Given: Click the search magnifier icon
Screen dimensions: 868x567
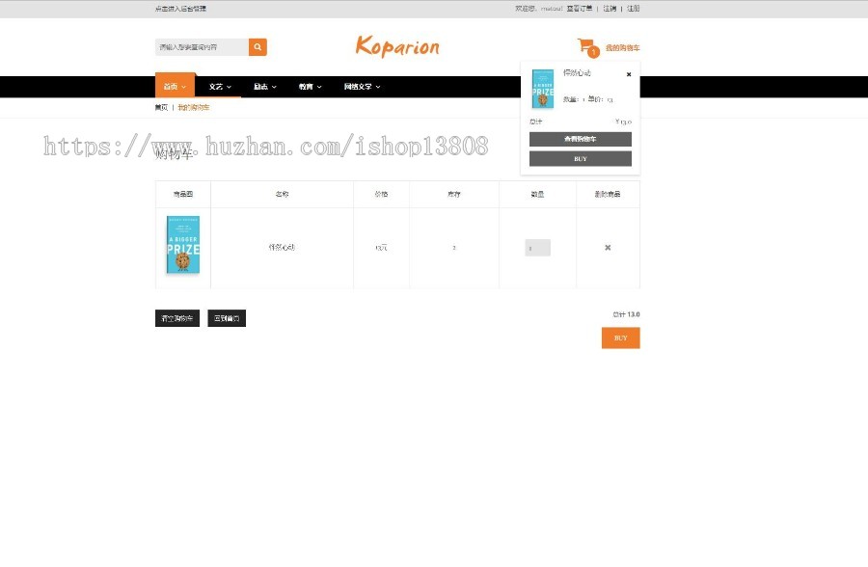Looking at the screenshot, I should [x=257, y=46].
